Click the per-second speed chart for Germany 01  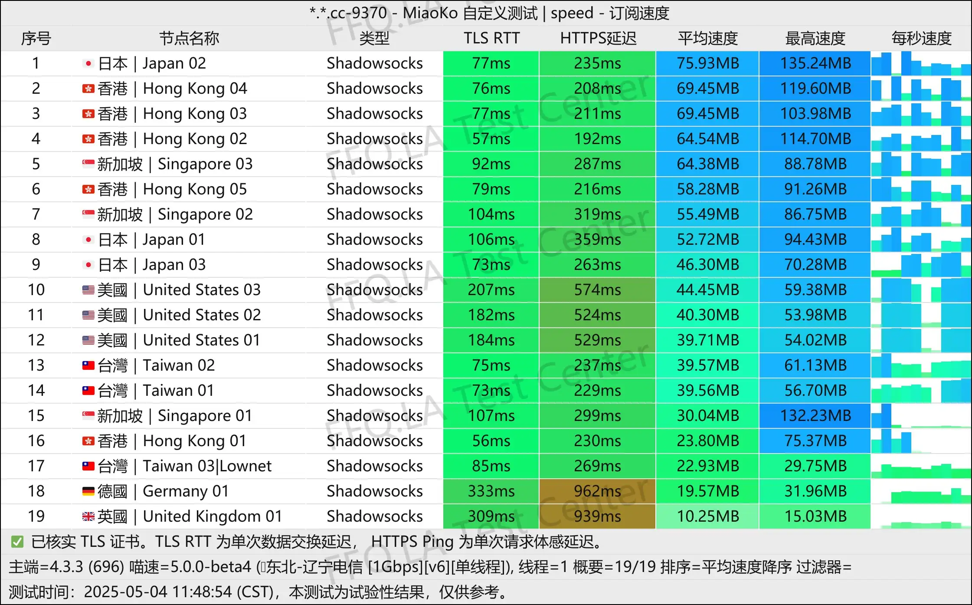(x=921, y=491)
